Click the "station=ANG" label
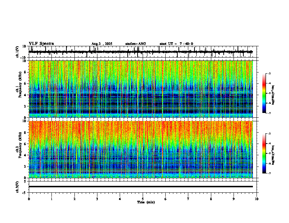This screenshot has width=289, height=223. coord(135,44)
